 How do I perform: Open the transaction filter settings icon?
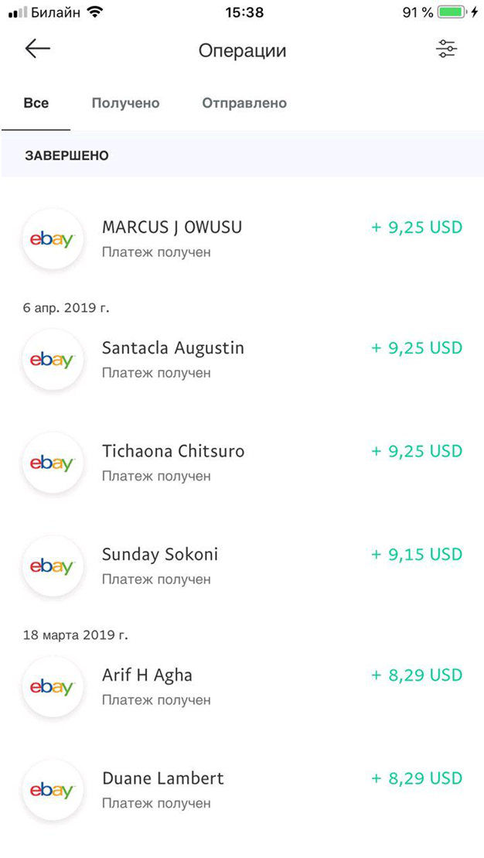[446, 49]
